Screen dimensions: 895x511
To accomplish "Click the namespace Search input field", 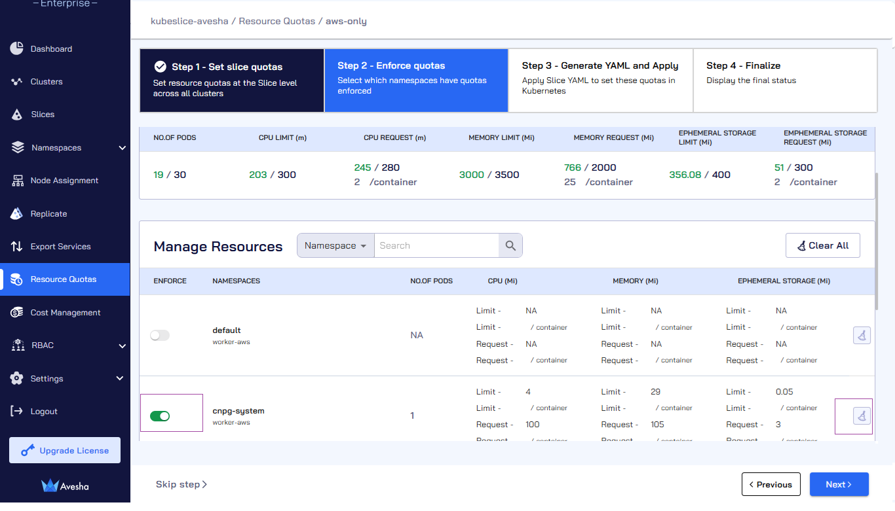I will click(436, 245).
